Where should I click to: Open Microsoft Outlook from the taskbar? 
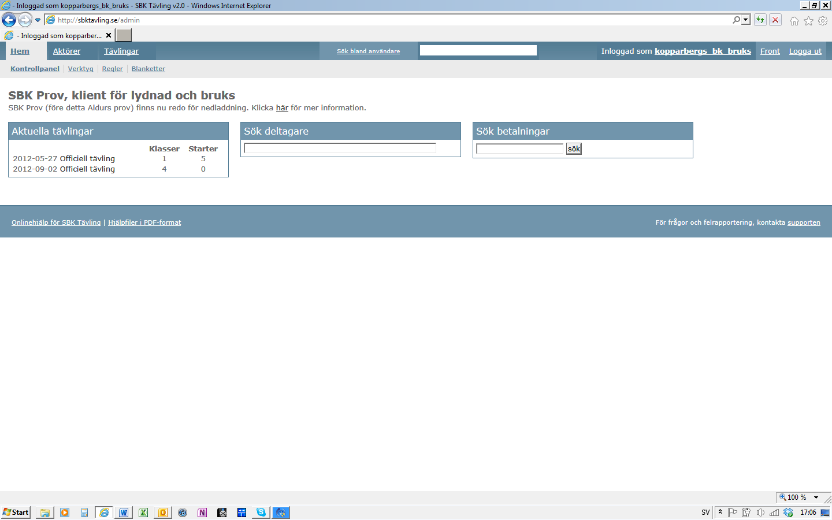tap(163, 512)
